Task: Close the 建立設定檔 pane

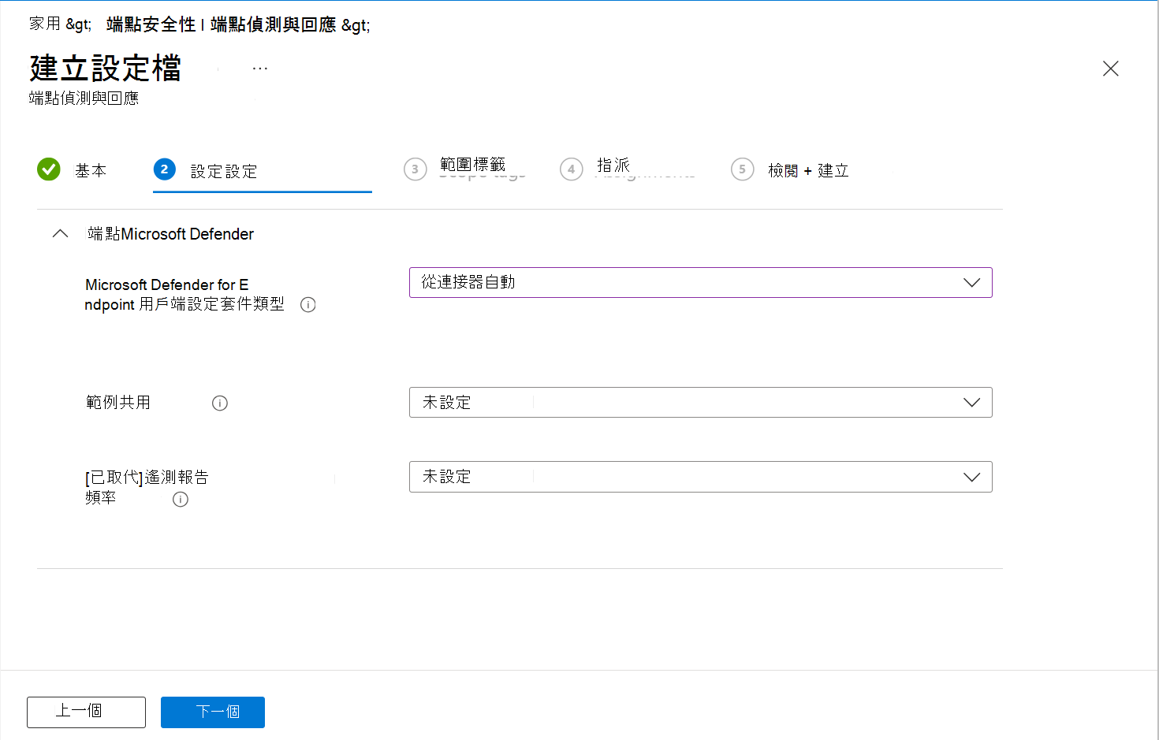Action: pyautogui.click(x=1111, y=69)
